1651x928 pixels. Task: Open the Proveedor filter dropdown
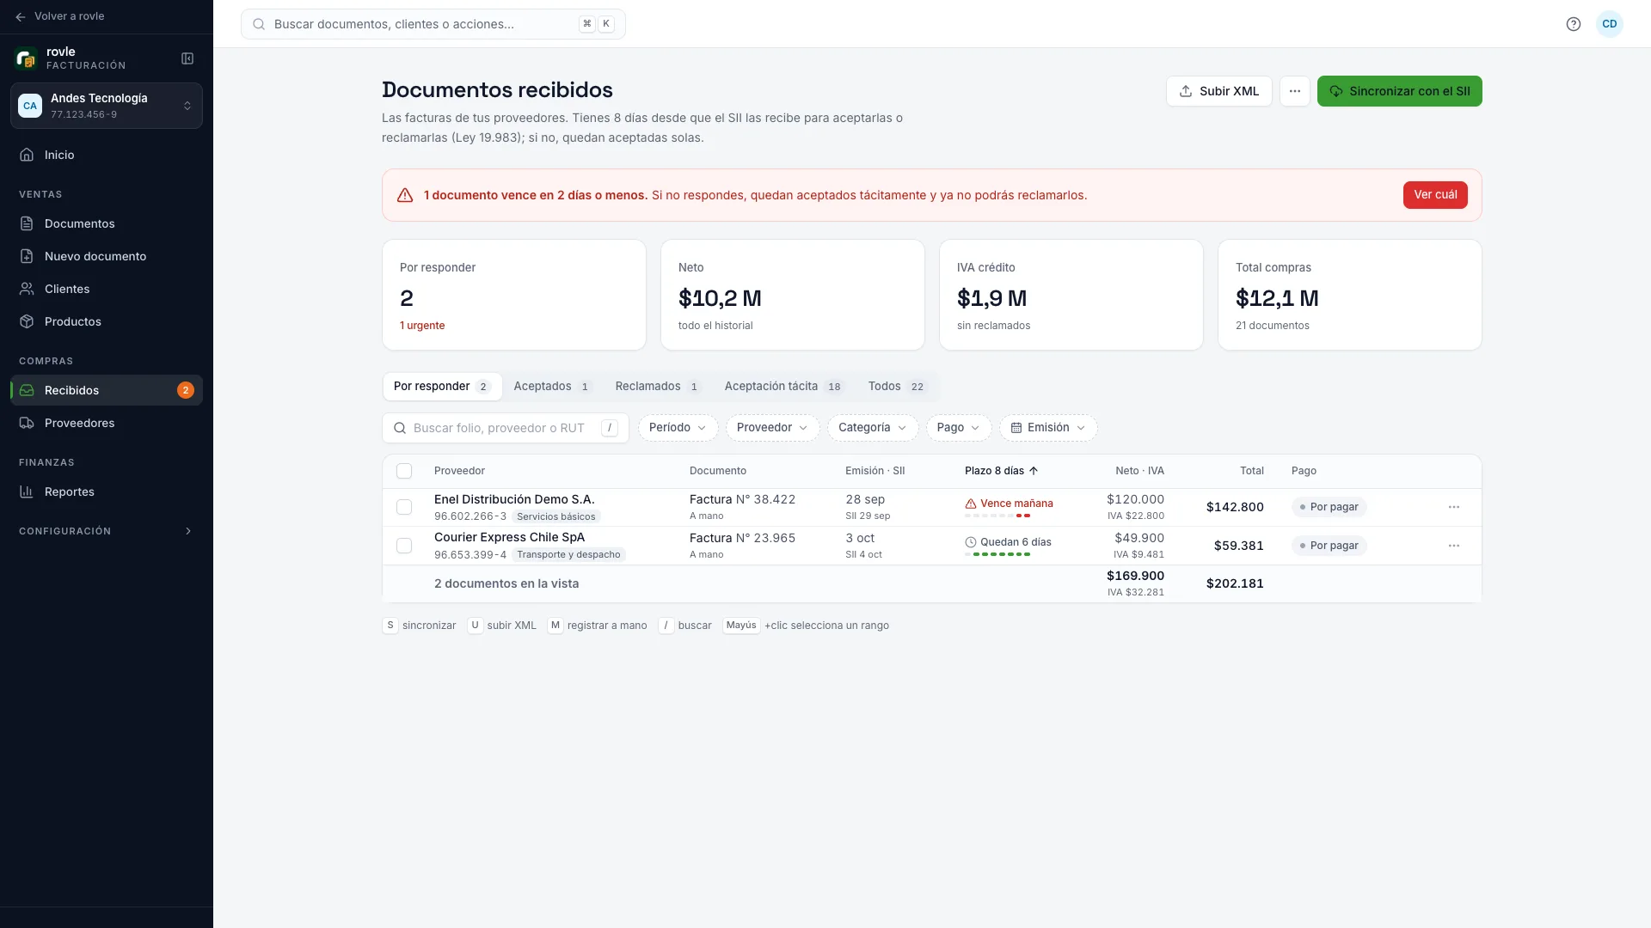pos(772,428)
